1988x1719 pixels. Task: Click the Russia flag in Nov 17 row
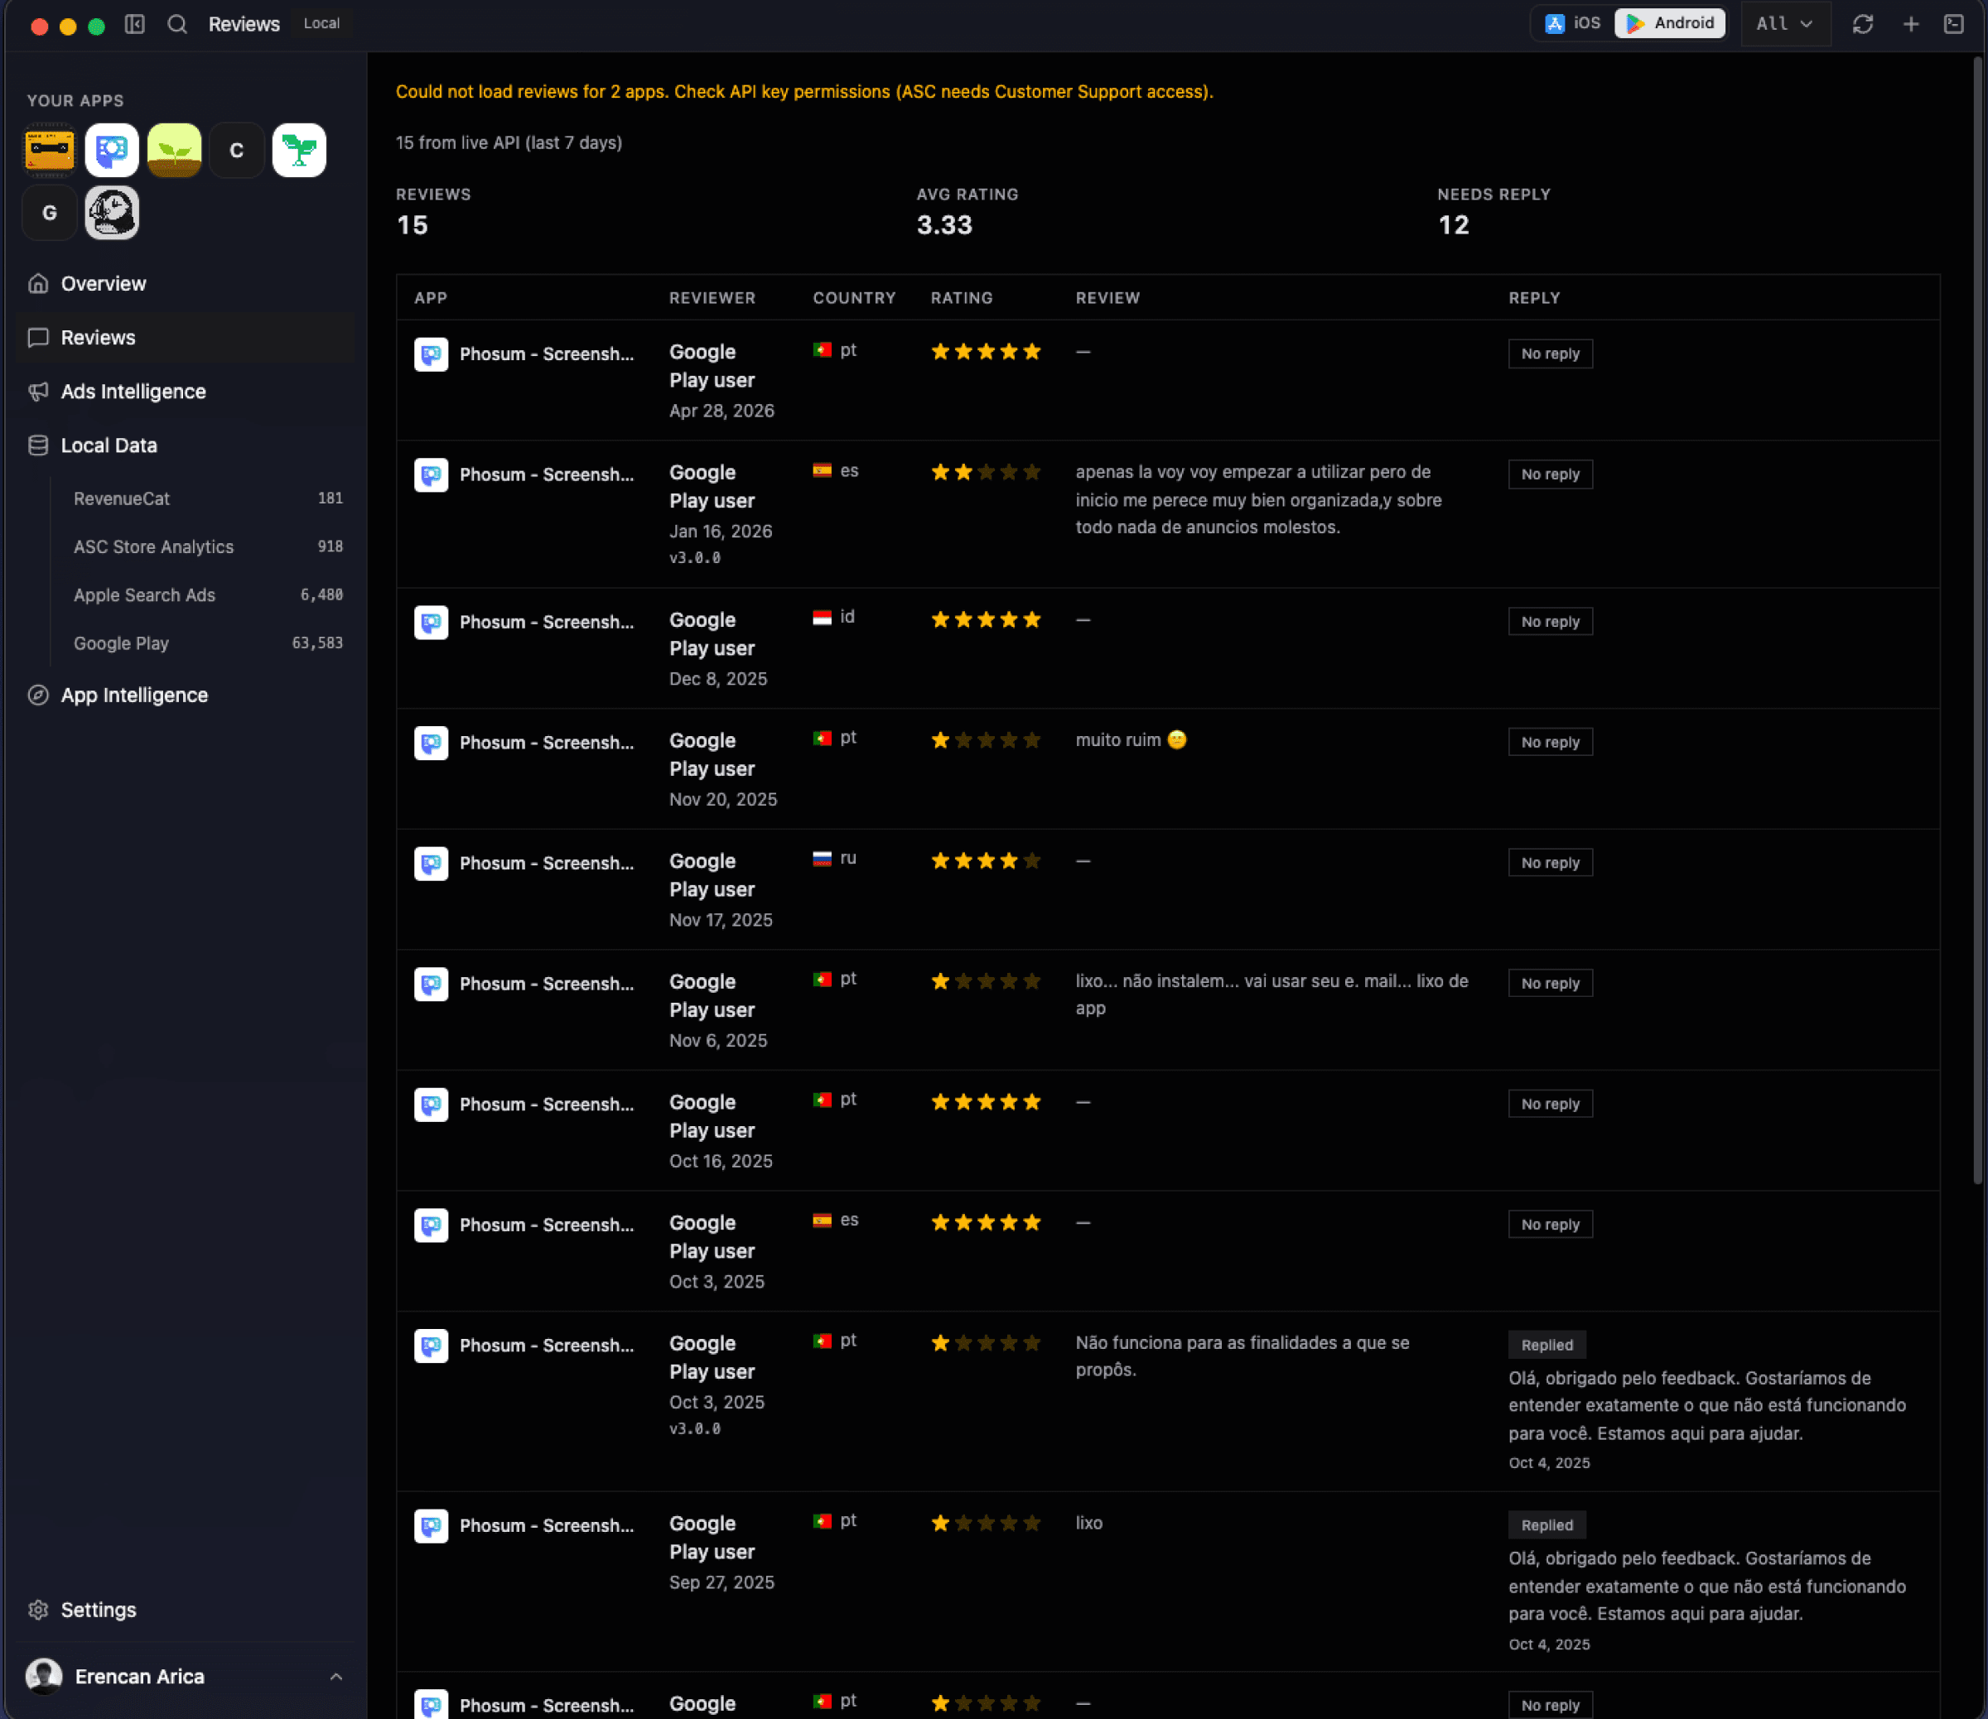tap(823, 859)
